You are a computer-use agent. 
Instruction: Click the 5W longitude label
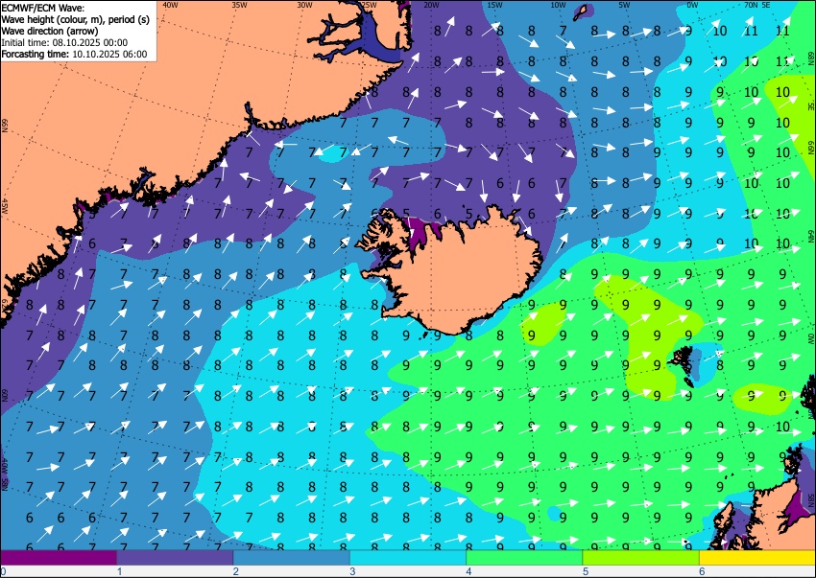point(624,5)
